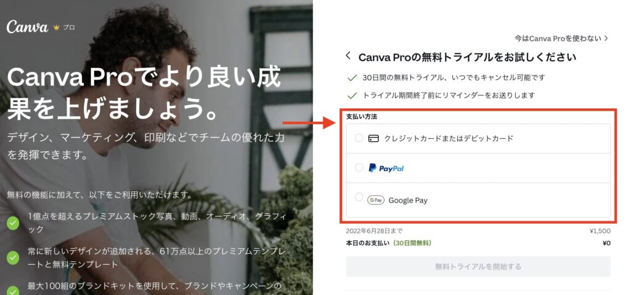
Task: Select the PayPal radio button
Action: [359, 167]
